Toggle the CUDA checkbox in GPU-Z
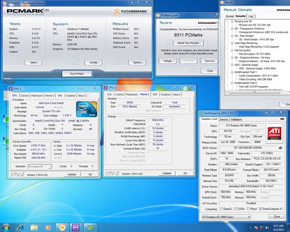This screenshot has height=232, width=290. pos(235,209)
